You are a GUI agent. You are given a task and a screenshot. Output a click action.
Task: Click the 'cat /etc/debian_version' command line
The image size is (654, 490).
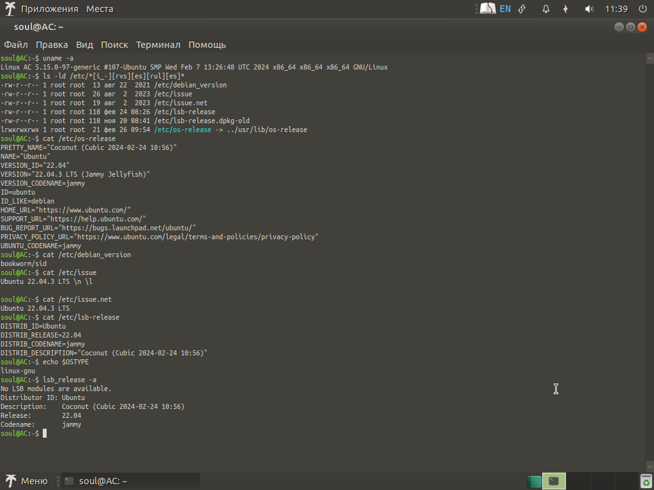coord(66,255)
